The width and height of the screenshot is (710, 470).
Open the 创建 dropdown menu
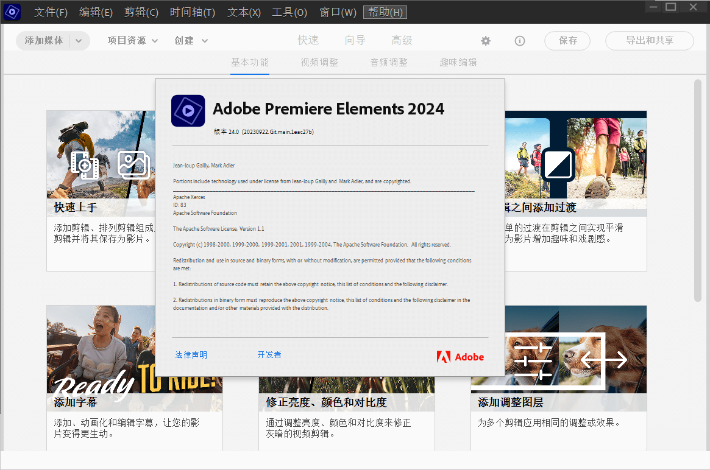point(191,41)
